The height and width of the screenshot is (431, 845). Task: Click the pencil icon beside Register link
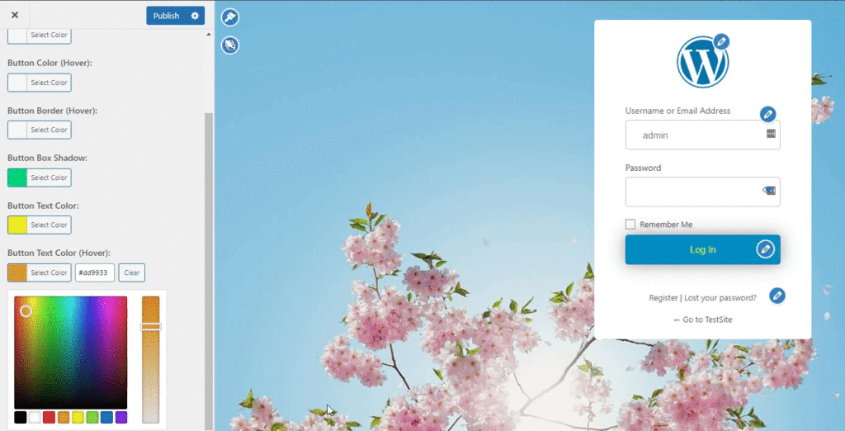pyautogui.click(x=777, y=296)
